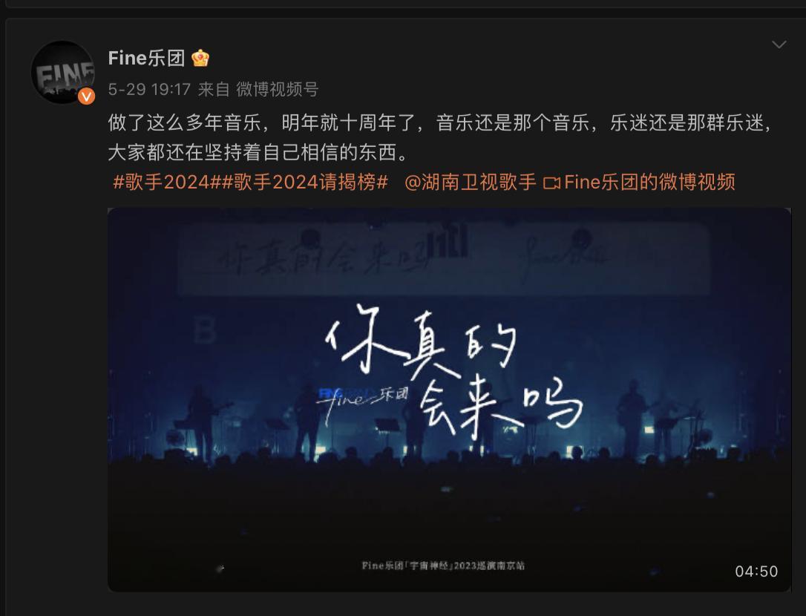This screenshot has height=616, width=806.
Task: Open the Fine乐团 profile avatar
Action: tap(63, 73)
